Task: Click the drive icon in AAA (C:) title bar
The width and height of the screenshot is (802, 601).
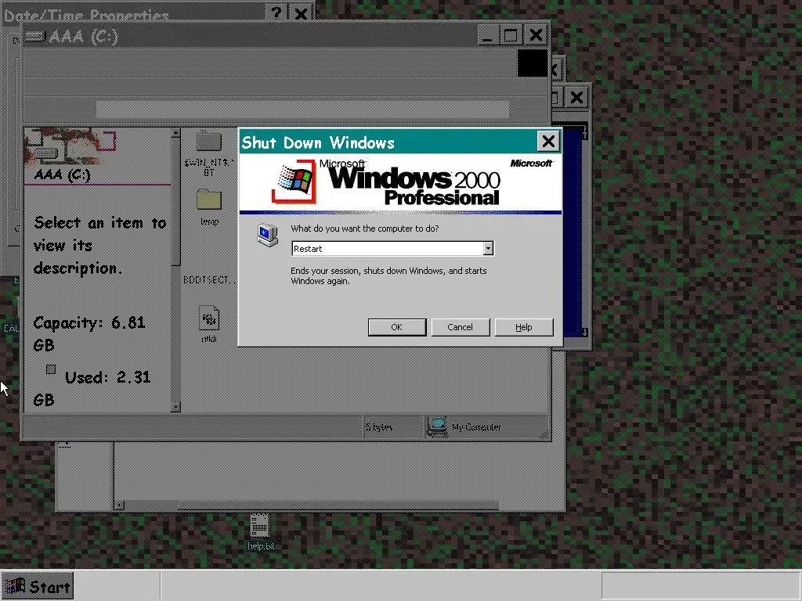Action: (34, 36)
